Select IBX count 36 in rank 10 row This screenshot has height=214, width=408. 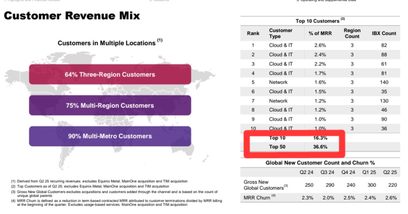384,129
